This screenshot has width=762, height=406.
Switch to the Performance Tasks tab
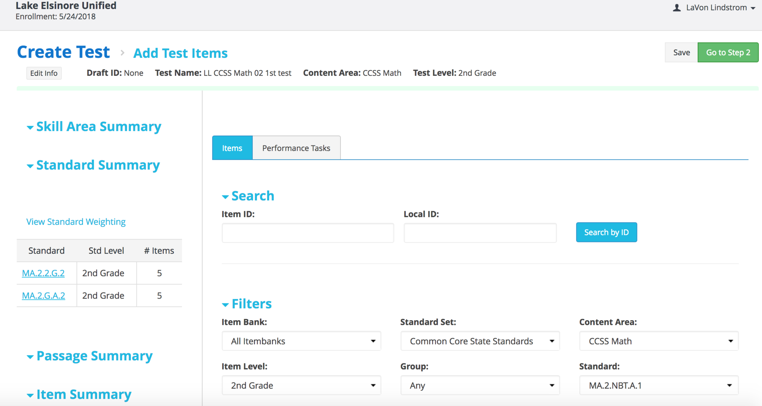296,148
